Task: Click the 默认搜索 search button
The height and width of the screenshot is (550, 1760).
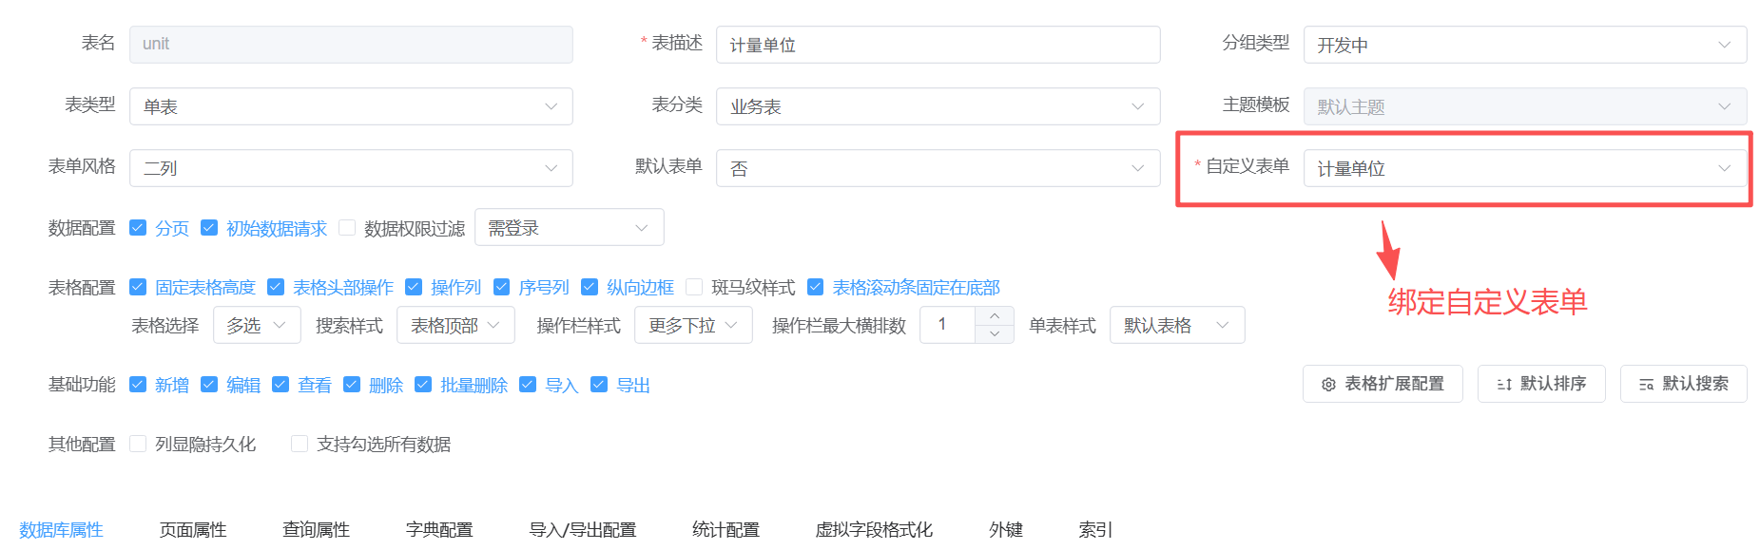Action: pos(1683,384)
